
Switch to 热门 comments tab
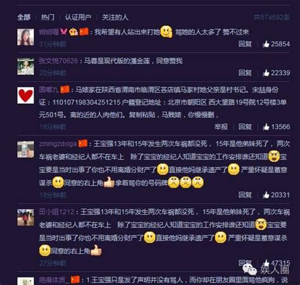[x=47, y=17]
